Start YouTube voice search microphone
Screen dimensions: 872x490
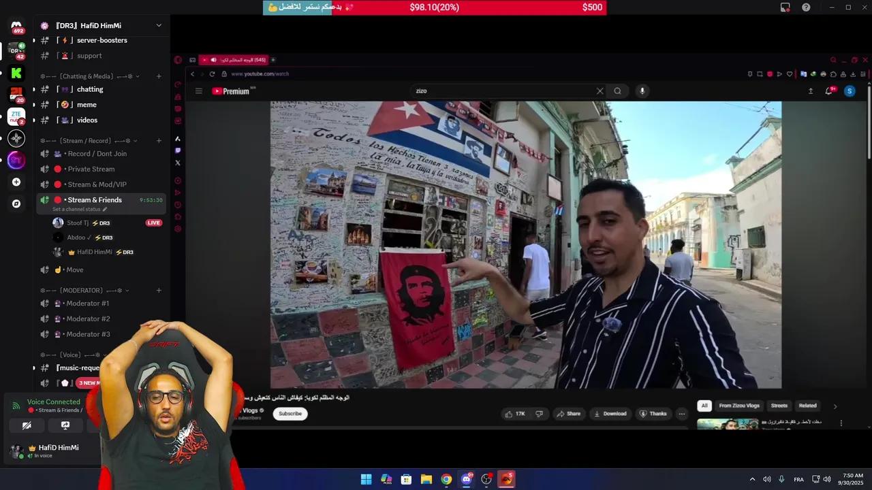[642, 91]
